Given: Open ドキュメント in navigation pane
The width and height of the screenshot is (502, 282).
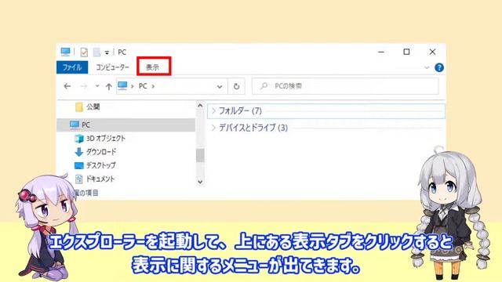Looking at the screenshot, I should 94,179.
